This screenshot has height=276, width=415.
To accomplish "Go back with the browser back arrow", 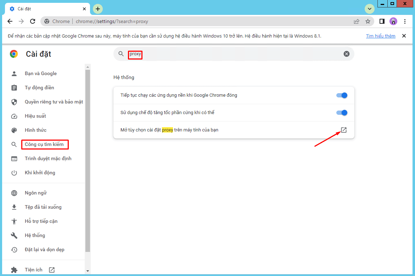I will point(10,21).
